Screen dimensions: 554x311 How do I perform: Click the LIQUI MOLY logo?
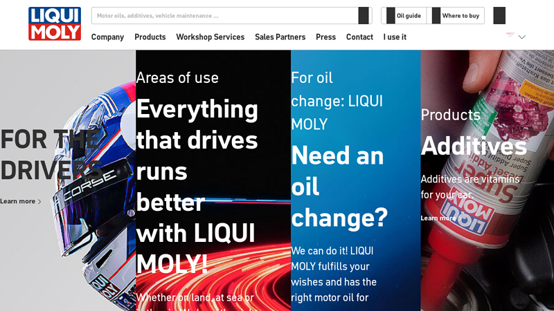(55, 23)
